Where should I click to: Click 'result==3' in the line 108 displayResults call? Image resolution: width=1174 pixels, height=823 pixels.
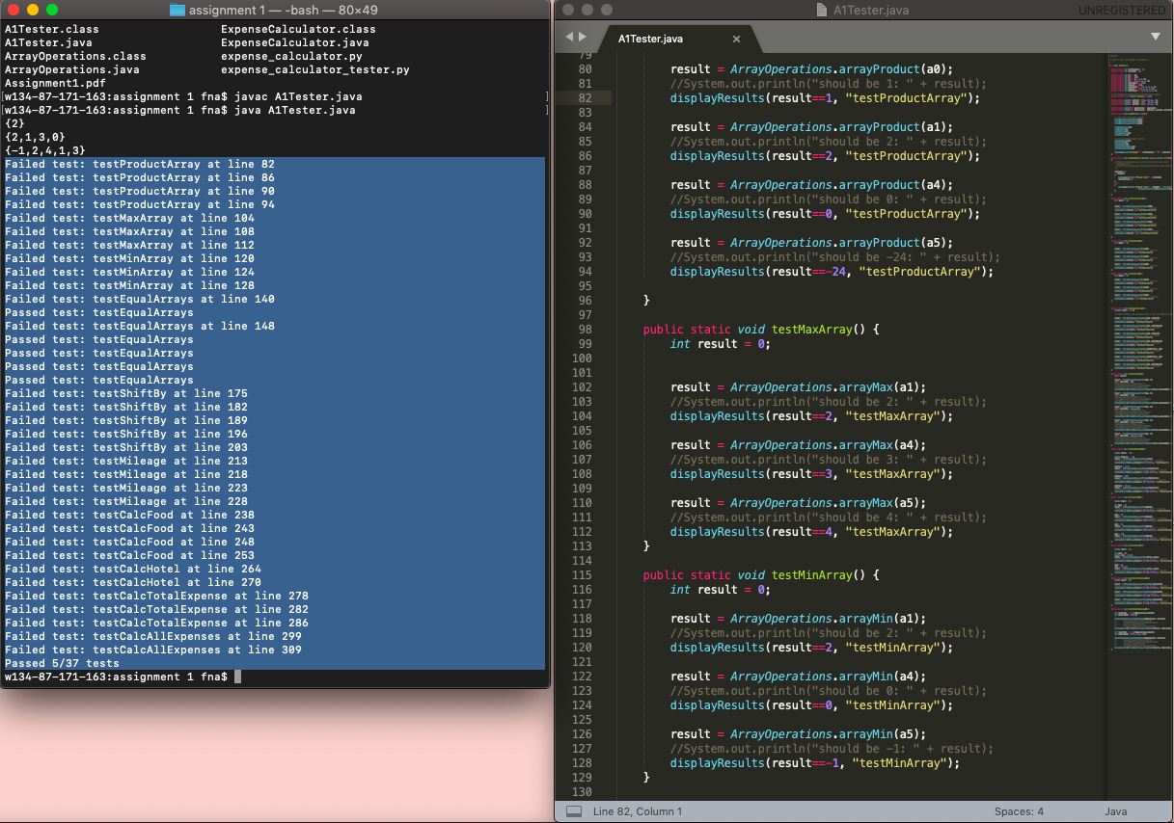point(803,474)
